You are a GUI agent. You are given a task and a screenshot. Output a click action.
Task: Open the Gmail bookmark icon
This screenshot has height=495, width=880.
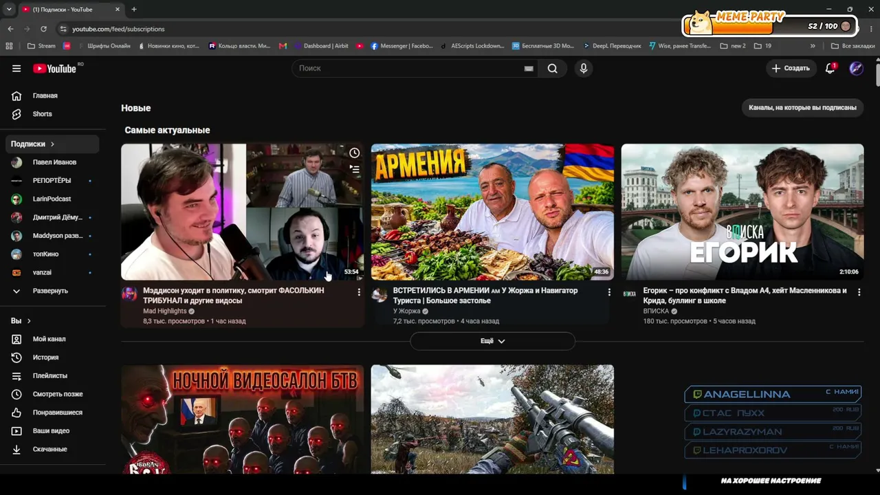pyautogui.click(x=283, y=46)
